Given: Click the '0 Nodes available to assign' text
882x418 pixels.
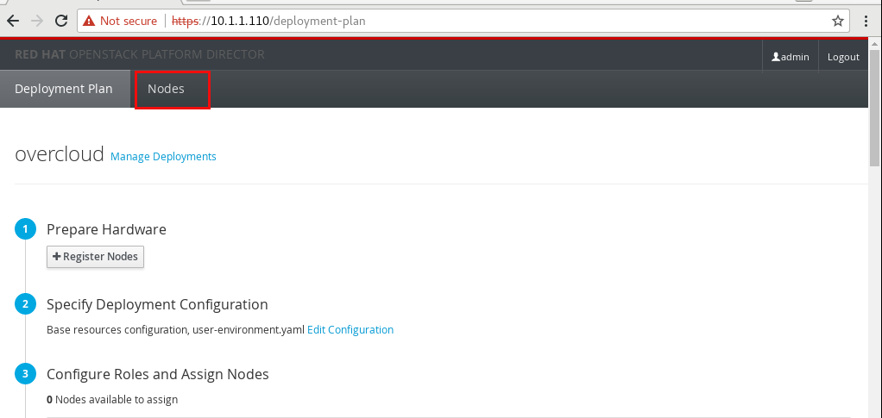Looking at the screenshot, I should [112, 399].
